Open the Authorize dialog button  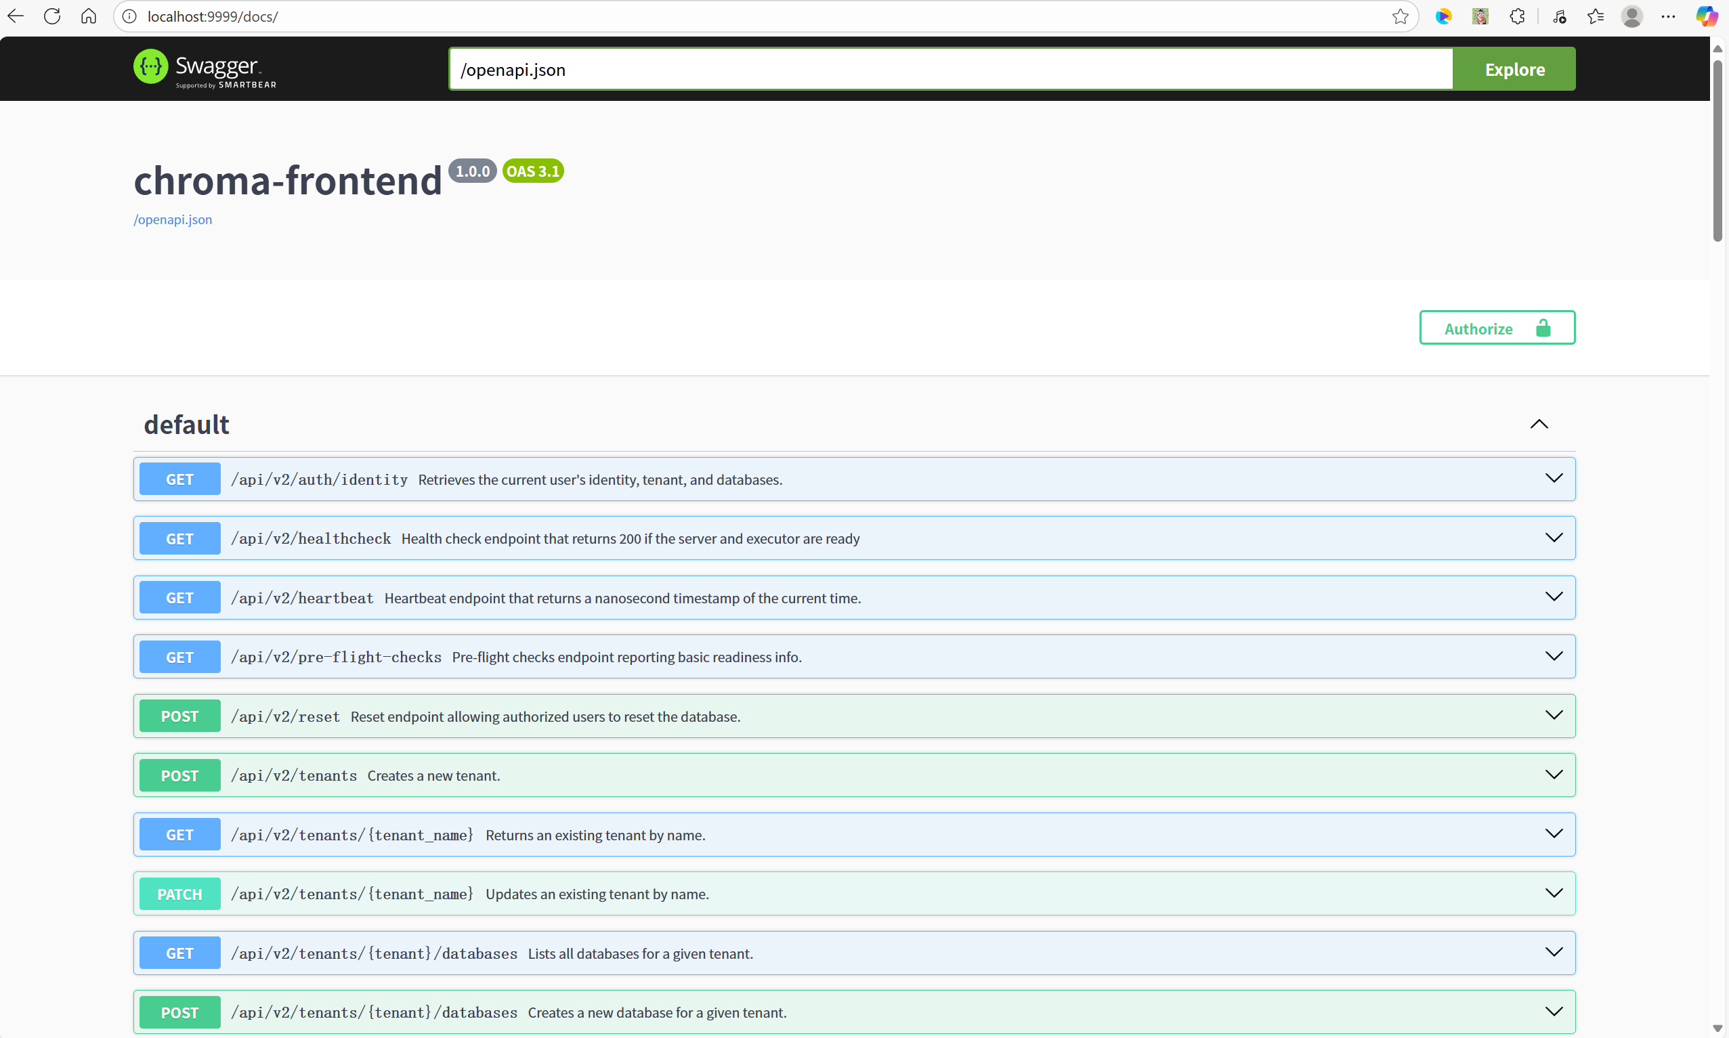click(1497, 328)
